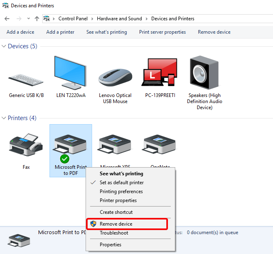Click Devices and Printers breadcrumb

(173, 19)
